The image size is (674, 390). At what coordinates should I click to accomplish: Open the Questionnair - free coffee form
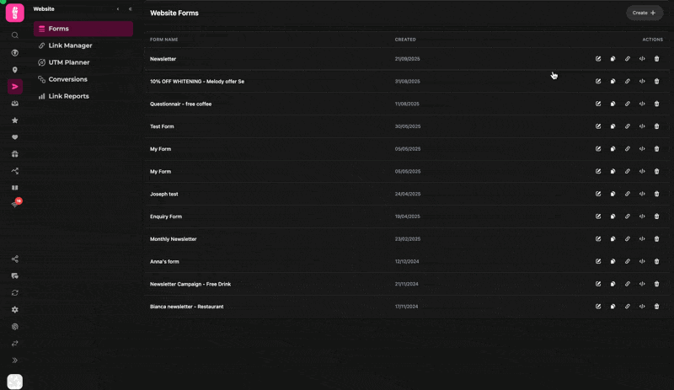tap(179, 104)
